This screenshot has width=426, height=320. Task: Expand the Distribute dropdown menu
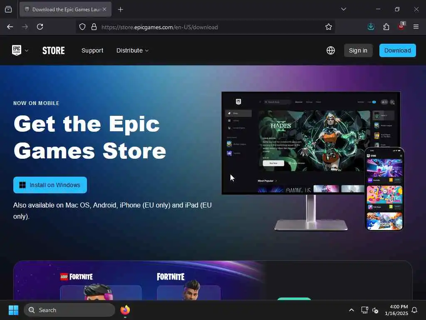(132, 50)
